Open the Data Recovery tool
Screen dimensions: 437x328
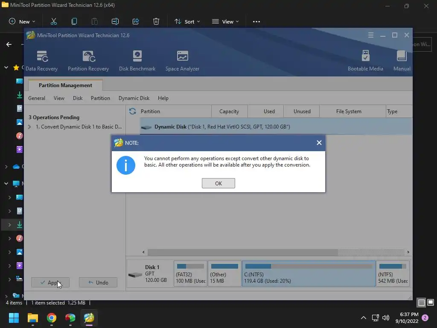click(41, 61)
